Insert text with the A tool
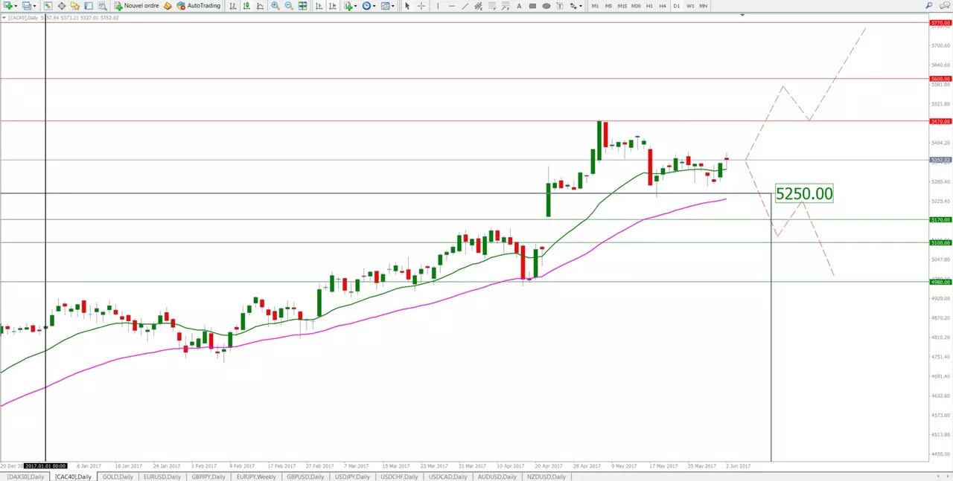Image resolution: width=953 pixels, height=481 pixels. coord(519,6)
